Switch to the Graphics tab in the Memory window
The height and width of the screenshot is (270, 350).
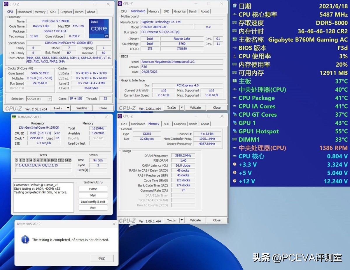click(180, 124)
